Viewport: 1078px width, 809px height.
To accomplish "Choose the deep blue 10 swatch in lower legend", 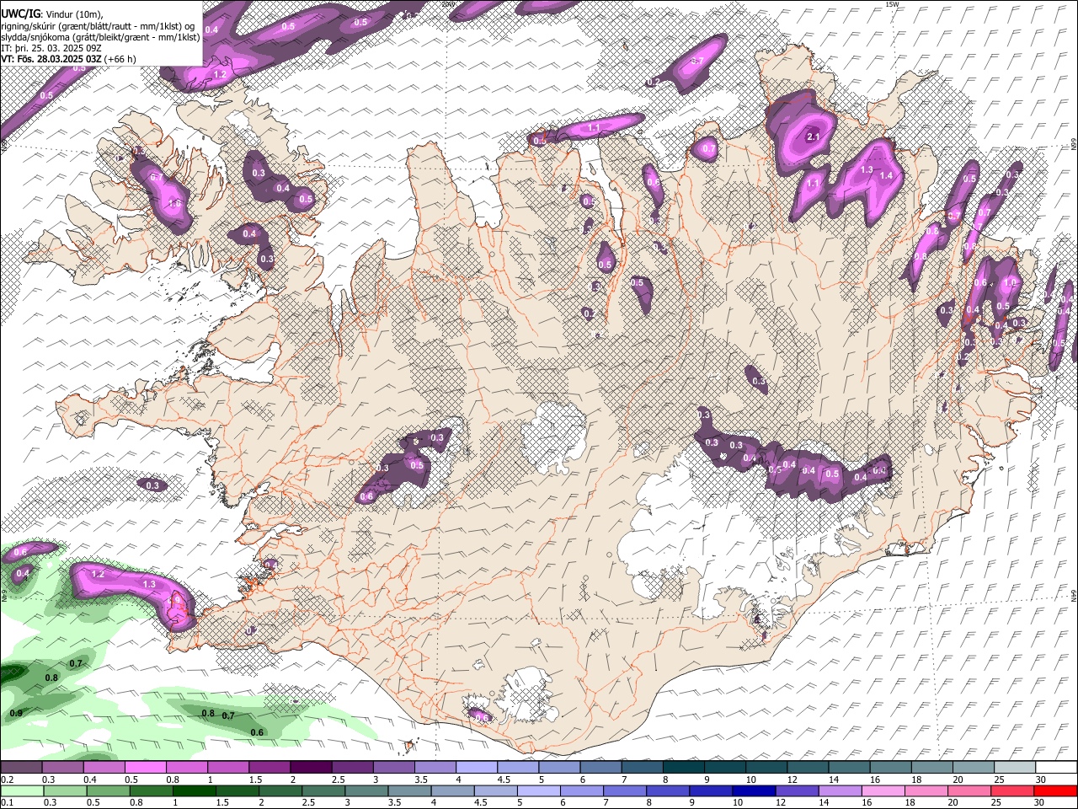I will pyautogui.click(x=753, y=790).
